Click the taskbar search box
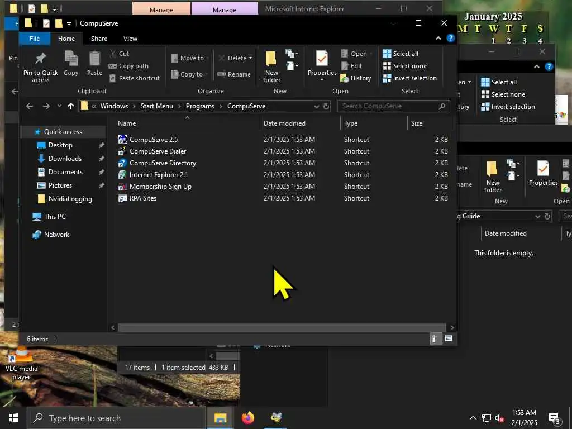Viewport: 572px width, 429px height. pos(116,418)
